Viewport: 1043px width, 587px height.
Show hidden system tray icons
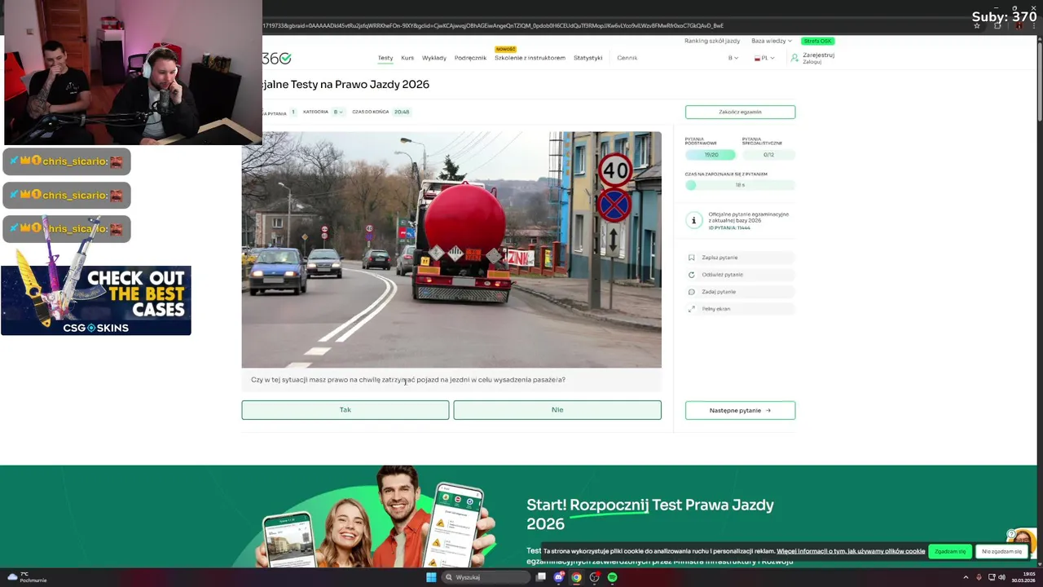[x=966, y=577]
